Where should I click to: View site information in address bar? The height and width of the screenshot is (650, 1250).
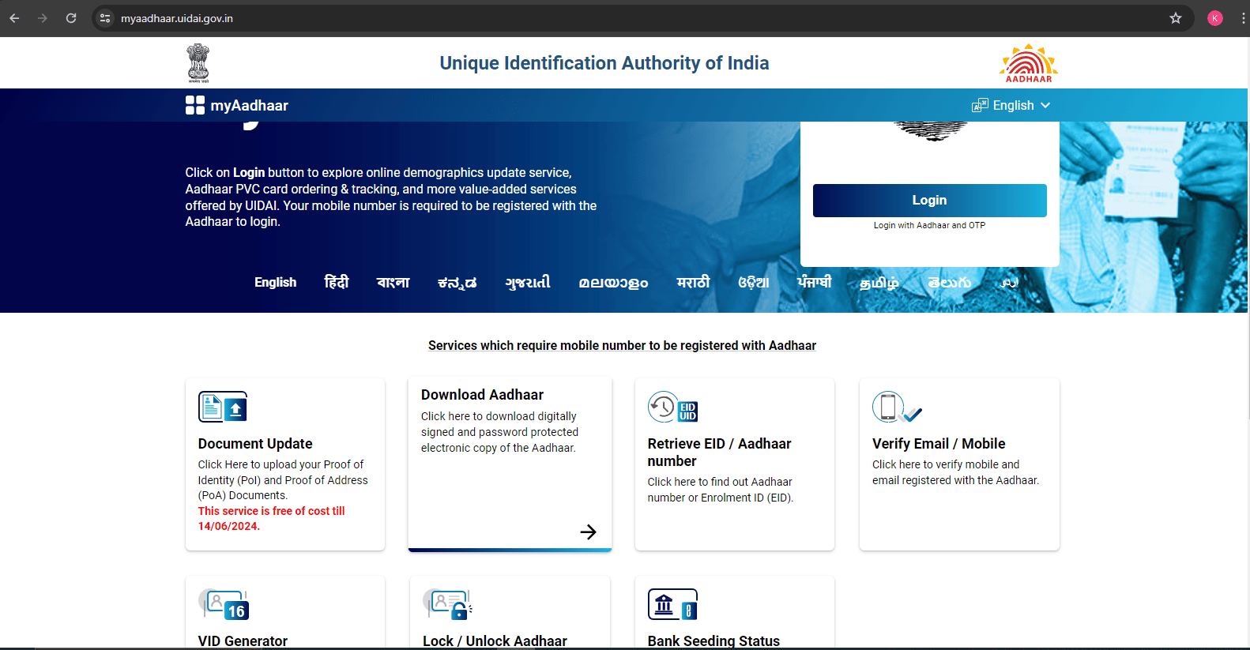click(x=105, y=18)
